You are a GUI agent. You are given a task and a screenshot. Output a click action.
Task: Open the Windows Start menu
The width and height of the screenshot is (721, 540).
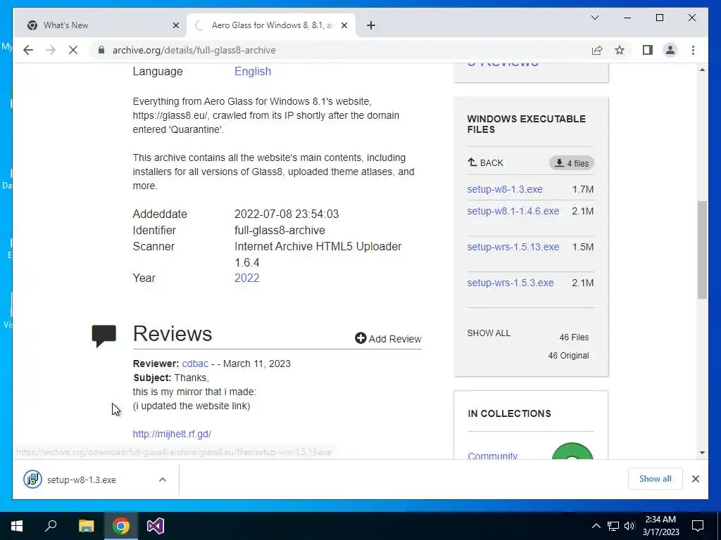click(17, 526)
